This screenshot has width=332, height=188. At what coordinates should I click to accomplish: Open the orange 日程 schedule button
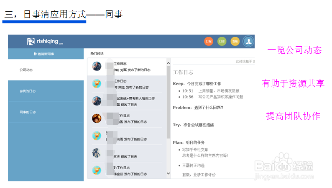click(209, 41)
